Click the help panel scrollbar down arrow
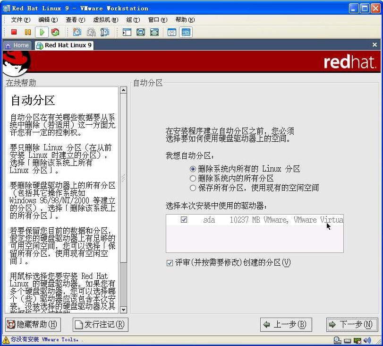Image resolution: width=383 pixels, height=346 pixels. [x=123, y=310]
